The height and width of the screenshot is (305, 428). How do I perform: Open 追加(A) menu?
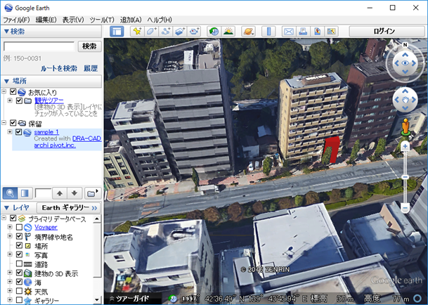pyautogui.click(x=131, y=20)
